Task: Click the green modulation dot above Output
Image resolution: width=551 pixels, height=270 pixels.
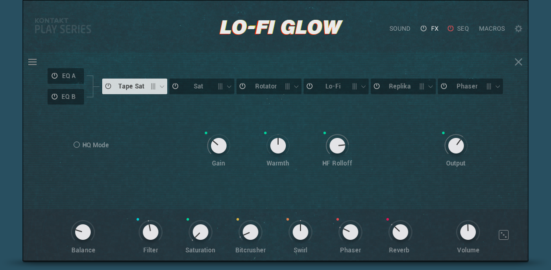Action: [x=443, y=133]
